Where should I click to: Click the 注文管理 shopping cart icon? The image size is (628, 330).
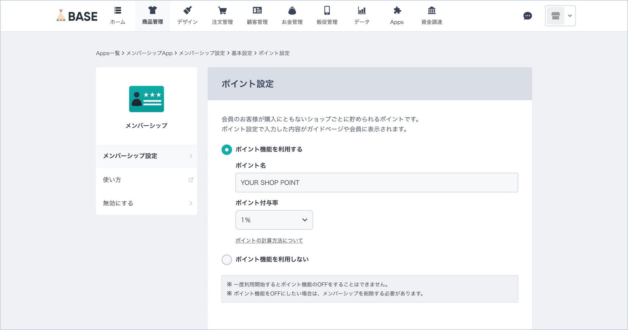(222, 11)
